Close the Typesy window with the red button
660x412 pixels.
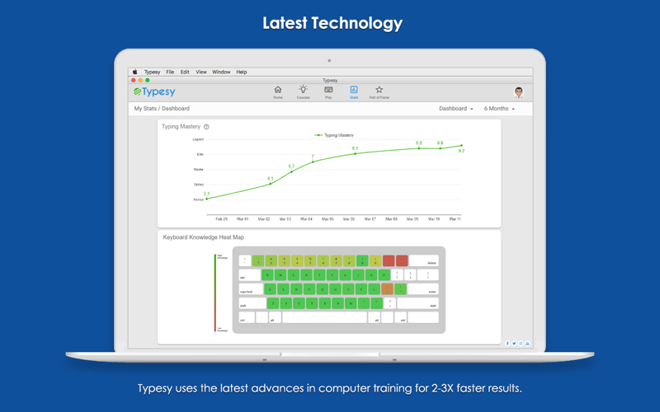[134, 80]
